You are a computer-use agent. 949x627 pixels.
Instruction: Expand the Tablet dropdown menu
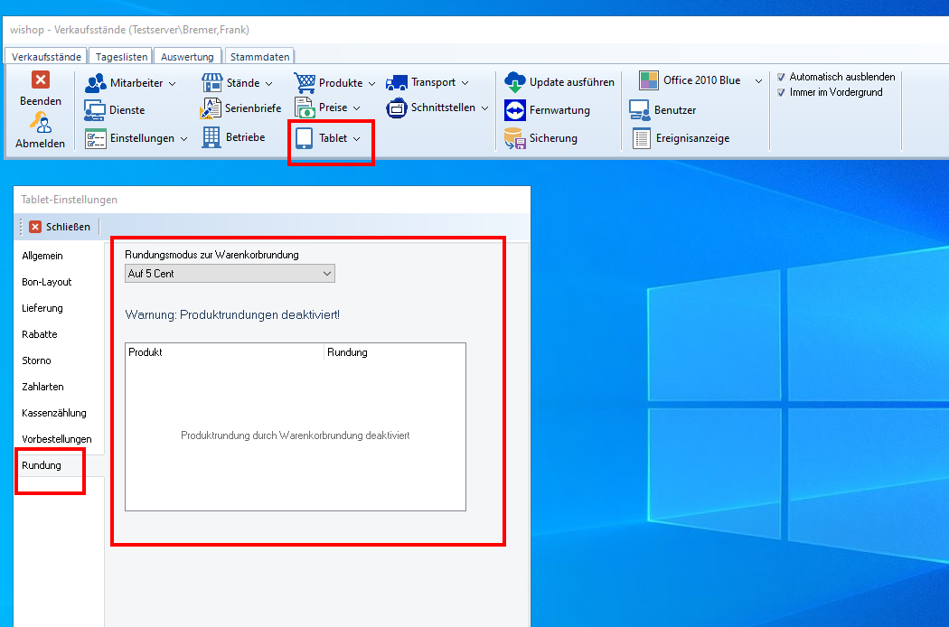[x=356, y=138]
